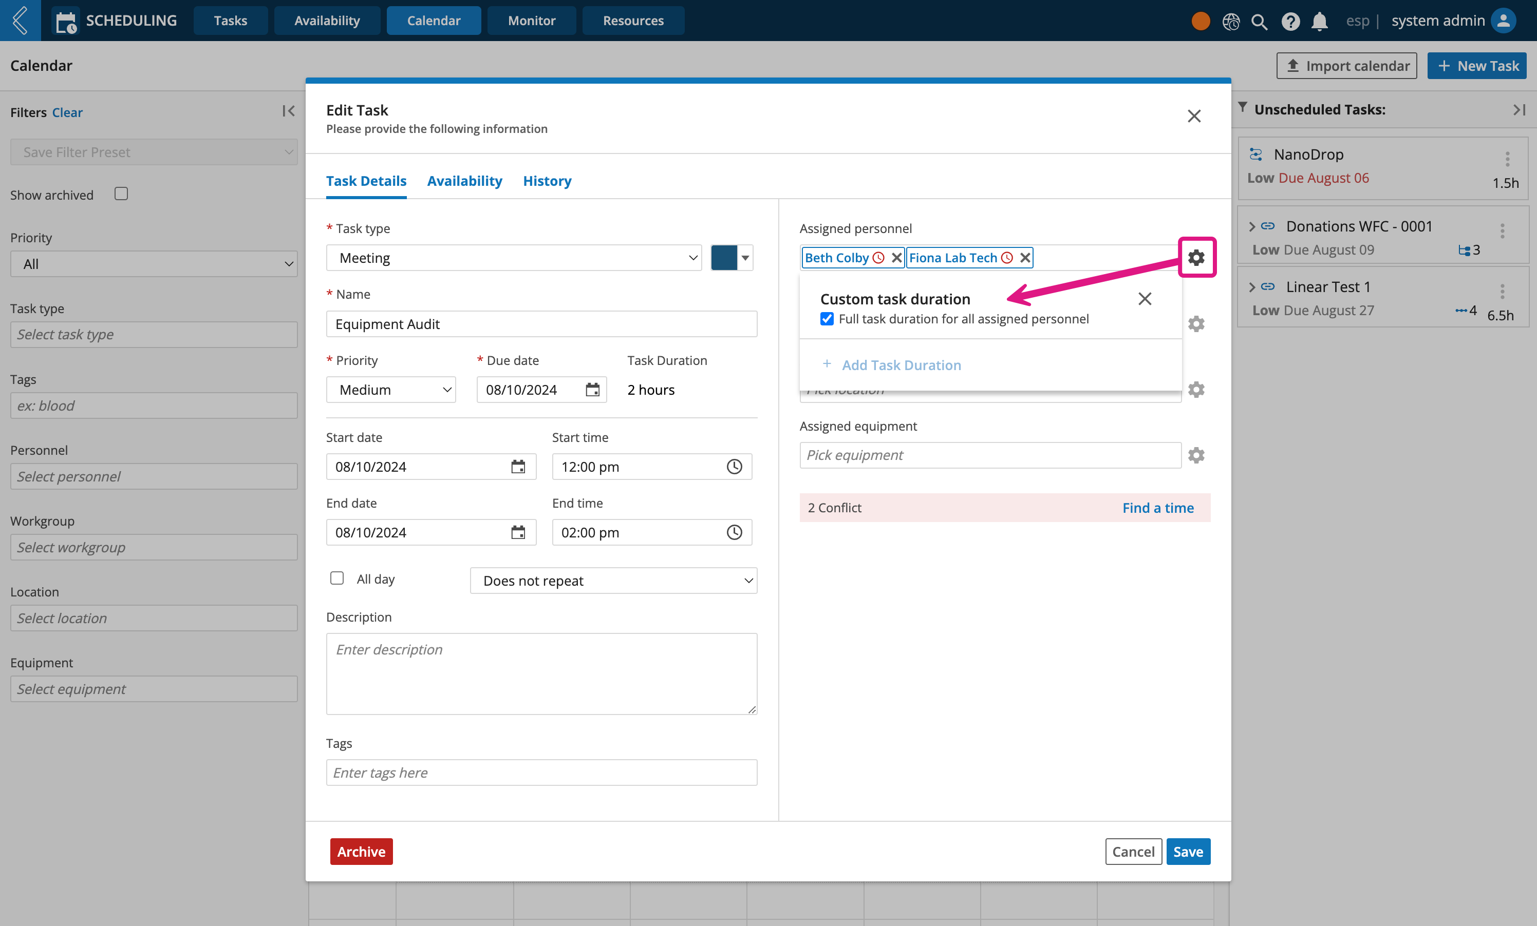Click the Import calendar button
Image resolution: width=1537 pixels, height=926 pixels.
click(1347, 64)
